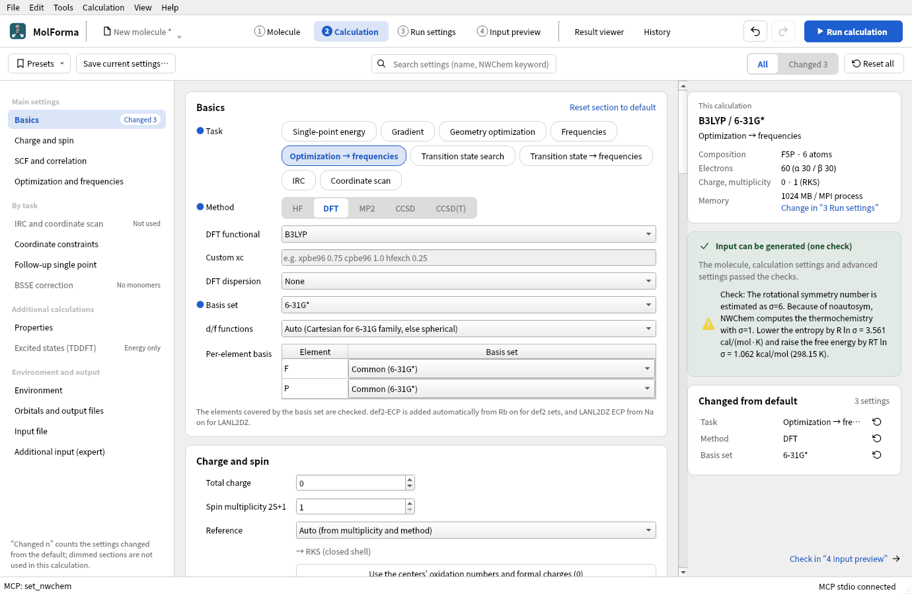Click the scroll-up arrow of the settings panel
The height and width of the screenshot is (595, 912).
pyautogui.click(x=683, y=85)
